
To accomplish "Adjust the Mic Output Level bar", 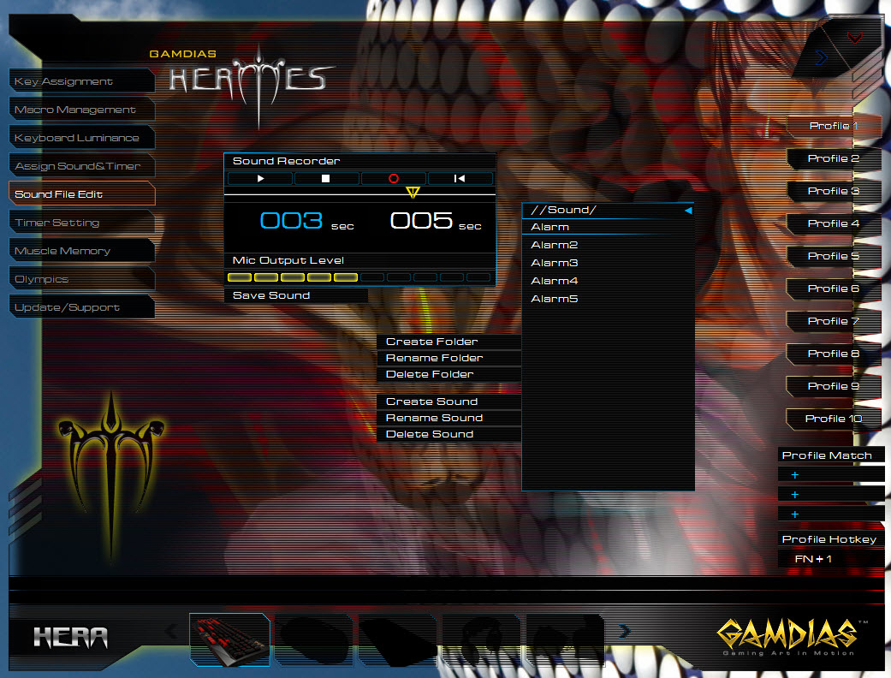I will pos(359,277).
